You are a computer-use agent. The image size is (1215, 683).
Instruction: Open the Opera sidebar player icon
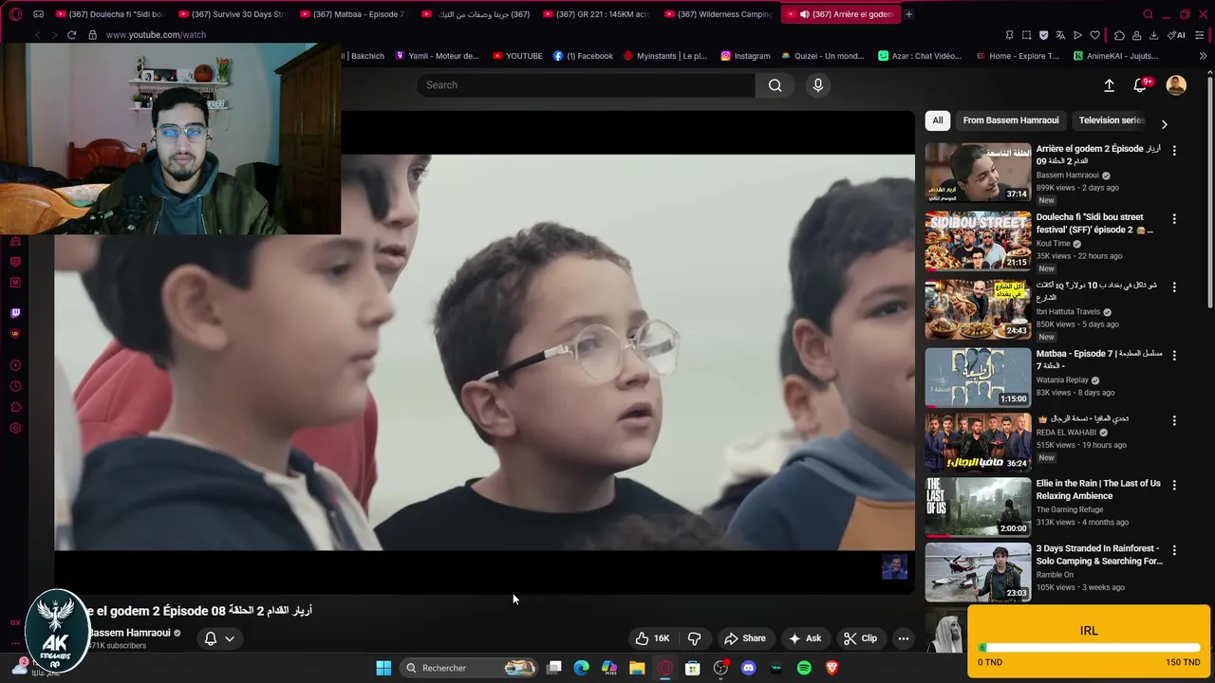[15, 365]
